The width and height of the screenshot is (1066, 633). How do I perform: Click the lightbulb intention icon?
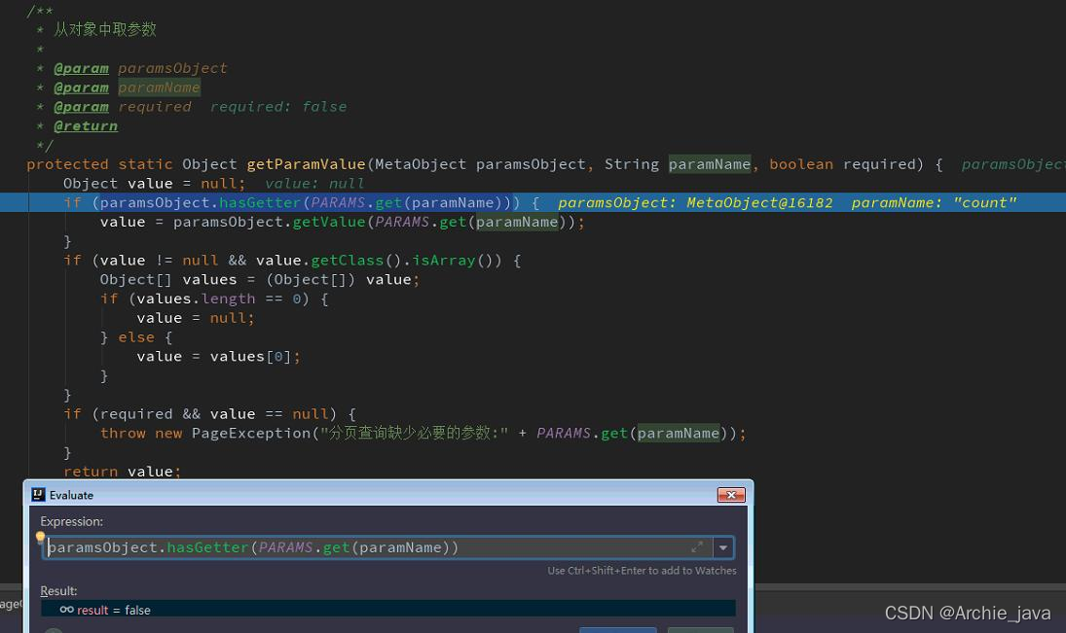coord(40,538)
